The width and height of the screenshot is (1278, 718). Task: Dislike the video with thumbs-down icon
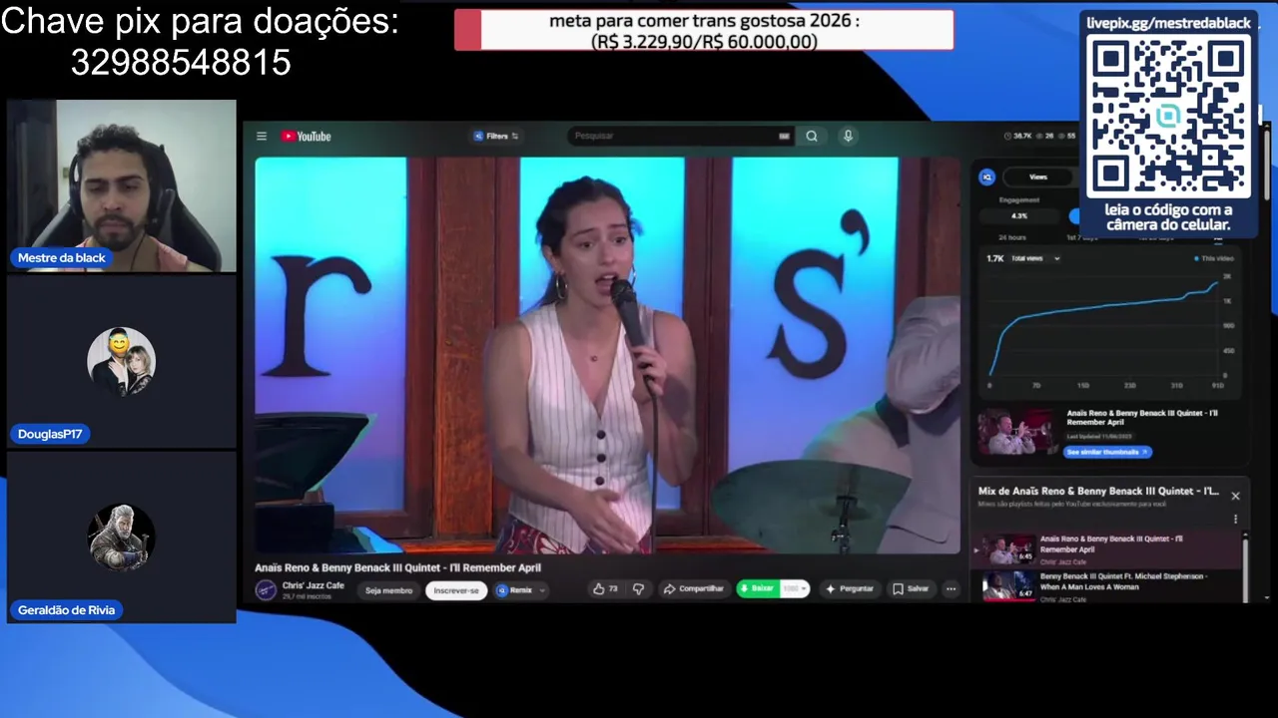point(638,589)
